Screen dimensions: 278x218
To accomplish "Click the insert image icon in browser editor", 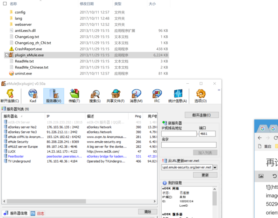I will [261, 176].
